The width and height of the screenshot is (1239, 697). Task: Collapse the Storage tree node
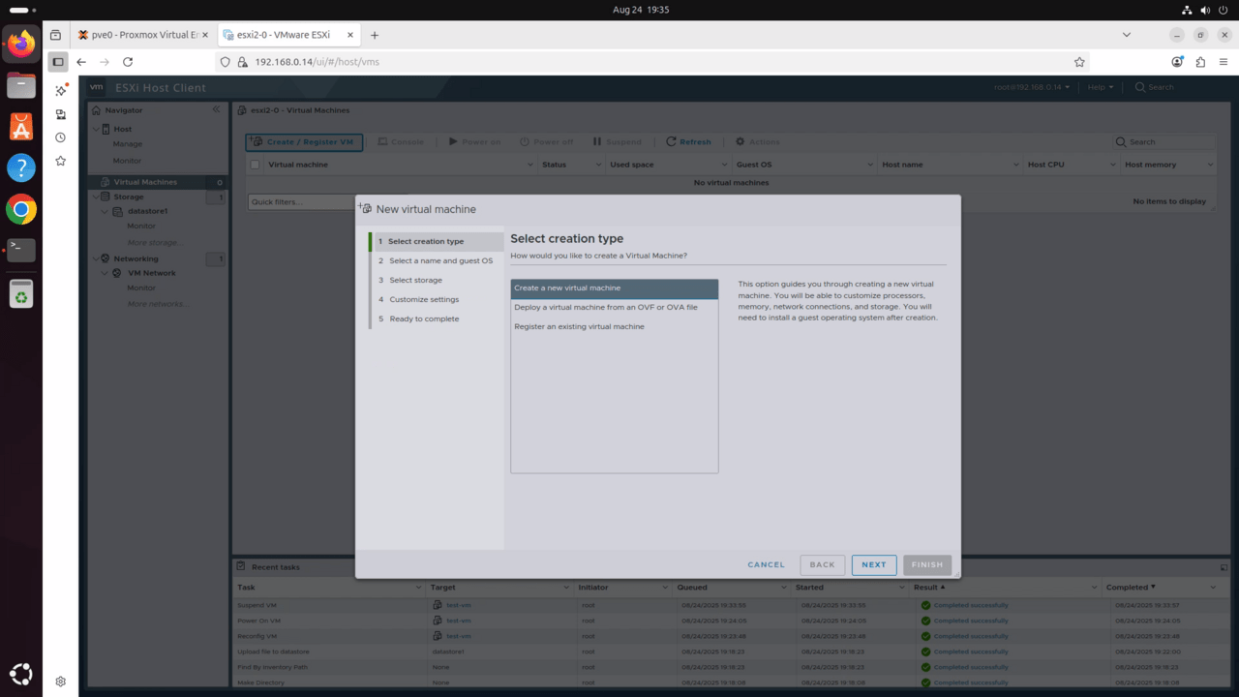tap(96, 197)
